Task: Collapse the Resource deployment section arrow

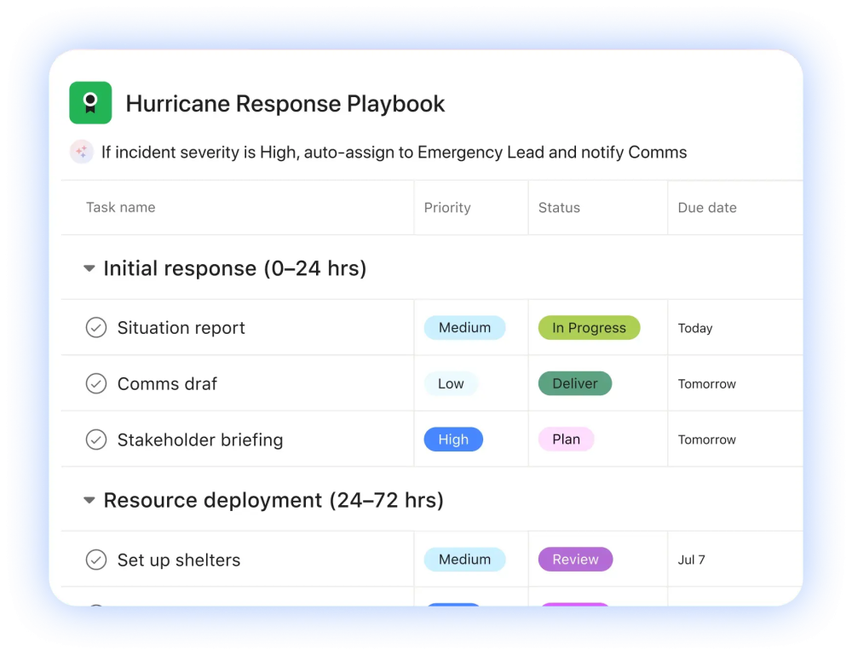Action: [89, 501]
